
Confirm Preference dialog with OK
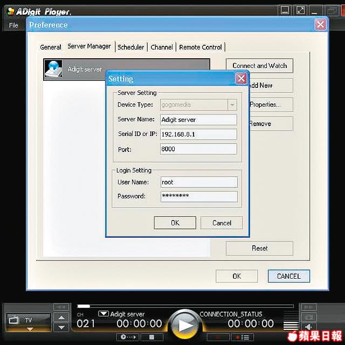(x=237, y=276)
